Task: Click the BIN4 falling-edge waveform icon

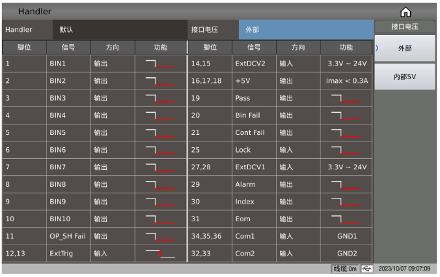Action: tap(159, 115)
